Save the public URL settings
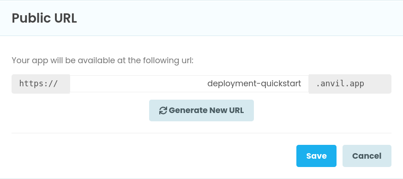 tap(316, 156)
